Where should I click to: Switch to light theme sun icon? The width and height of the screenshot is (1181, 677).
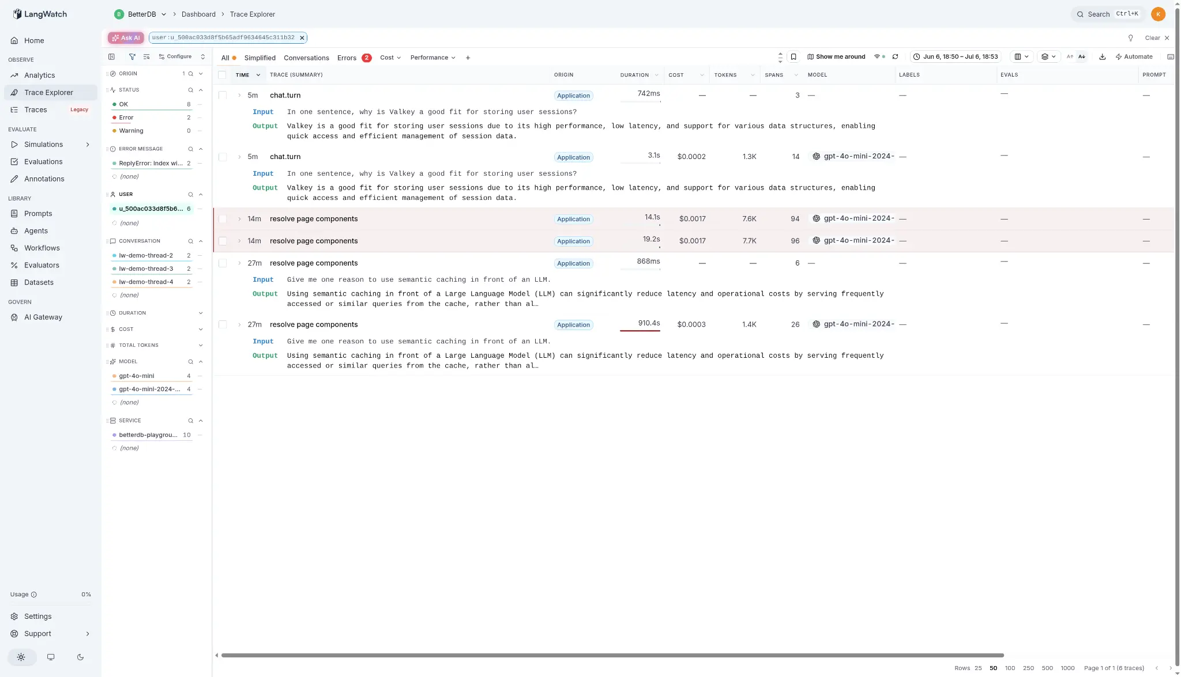tap(21, 657)
